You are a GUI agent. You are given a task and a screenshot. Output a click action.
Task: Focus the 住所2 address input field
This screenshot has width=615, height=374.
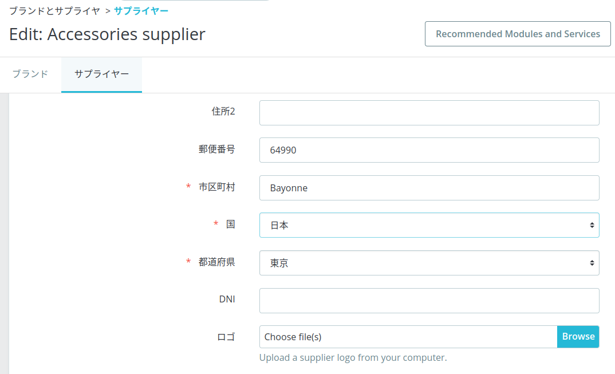pyautogui.click(x=429, y=113)
